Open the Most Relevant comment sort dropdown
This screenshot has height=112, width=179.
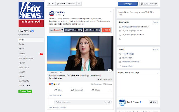[x=55, y=96]
